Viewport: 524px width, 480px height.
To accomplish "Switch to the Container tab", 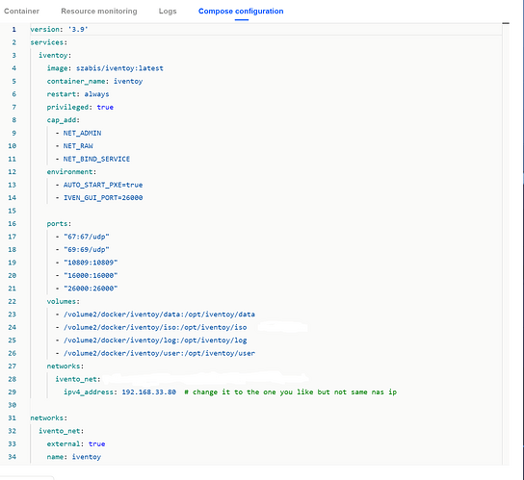I will pyautogui.click(x=21, y=11).
